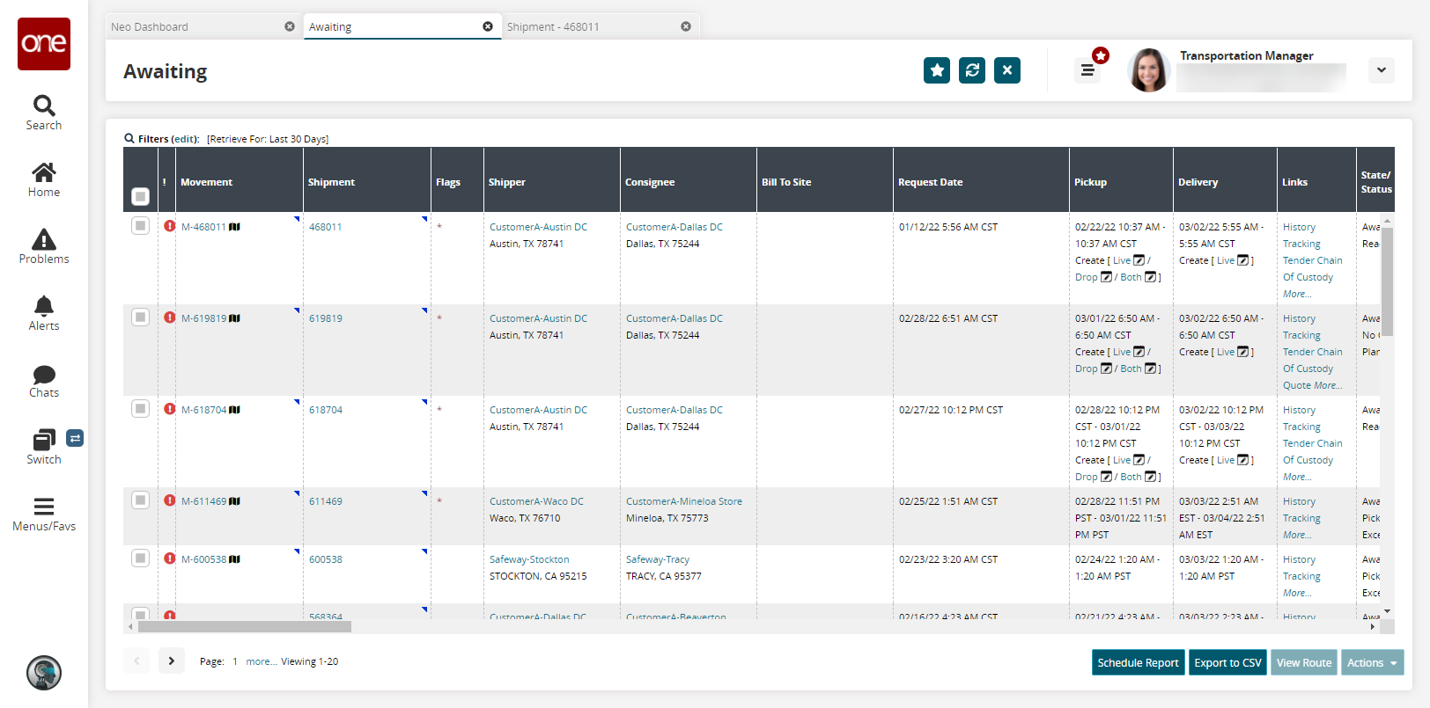Check the row checkbox for M-468011
Image resolution: width=1430 pixels, height=708 pixels.
(140, 226)
